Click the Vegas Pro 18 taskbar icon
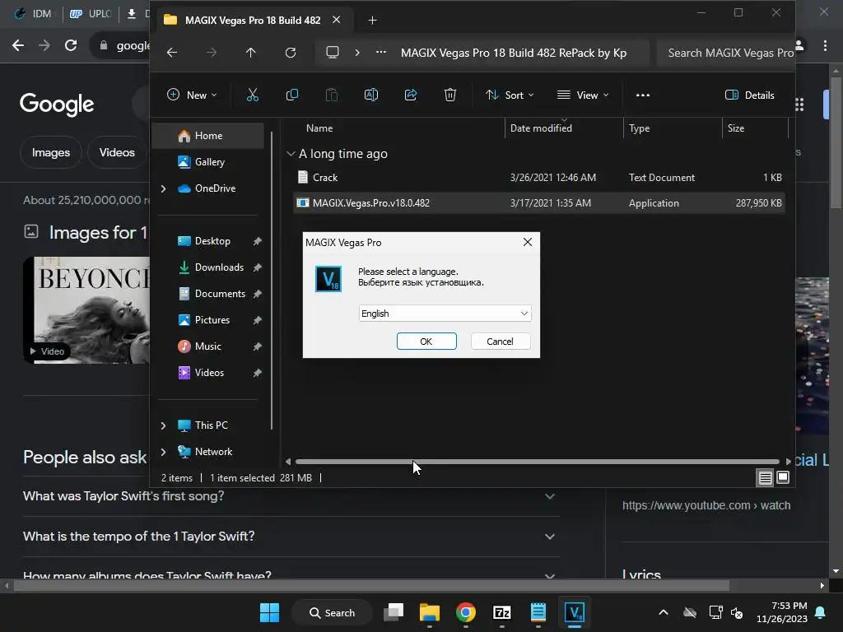843x632 pixels. point(574,612)
